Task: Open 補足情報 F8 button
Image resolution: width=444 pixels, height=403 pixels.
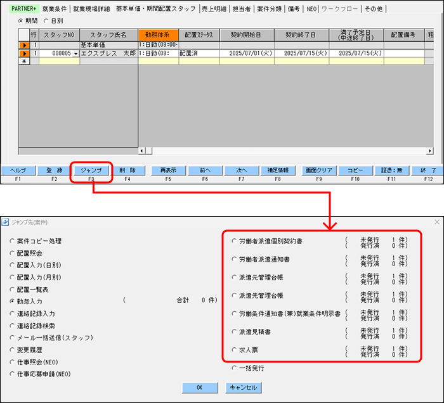Action: (x=278, y=170)
